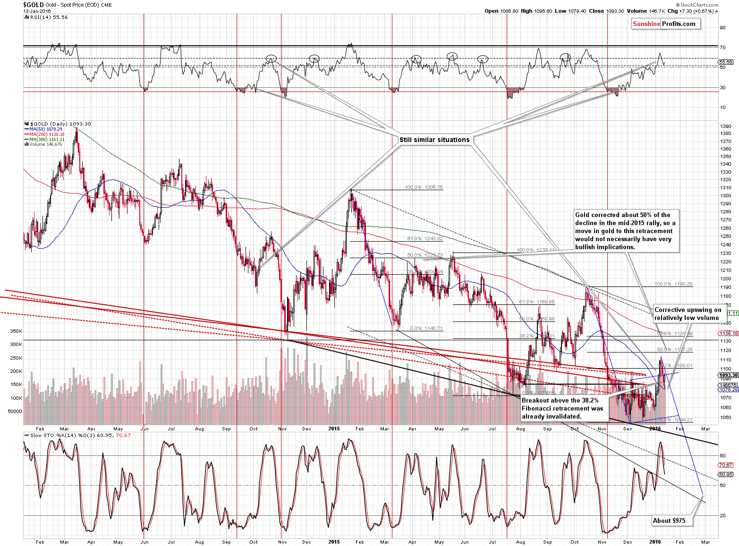Click the 1078.29 MA(50) tag on the right axis
This screenshot has width=739, height=546.
729,390
